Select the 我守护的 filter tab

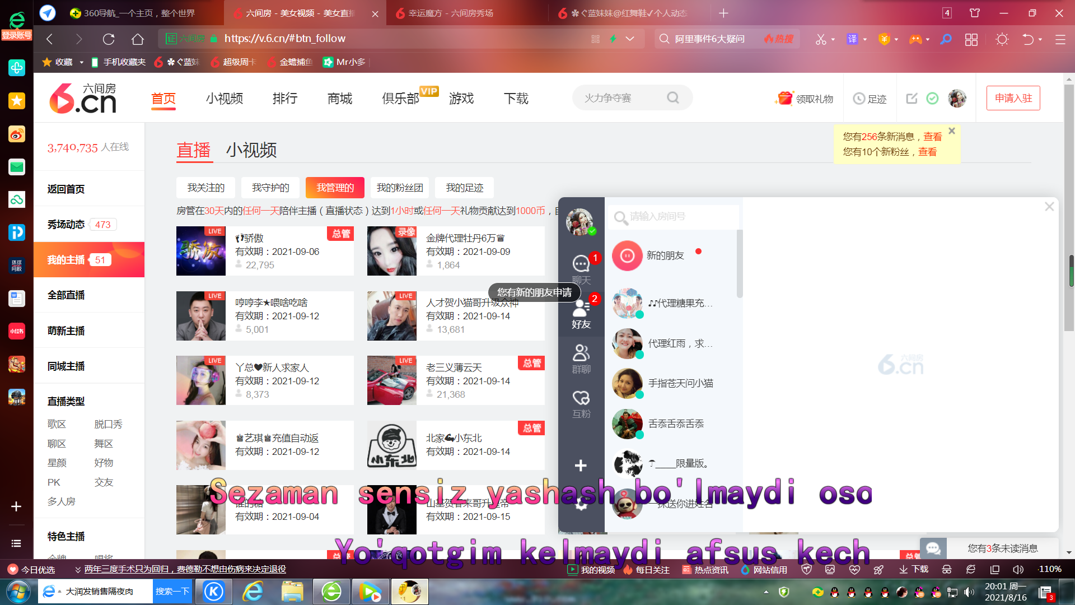270,188
